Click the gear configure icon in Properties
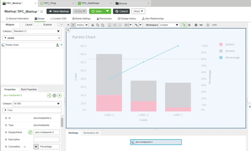The height and width of the screenshot is (151, 251). (x=55, y=96)
